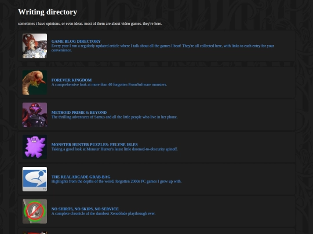
Task: Click the '40 forgotten FromSoftware monsters' description
Action: [109, 84]
